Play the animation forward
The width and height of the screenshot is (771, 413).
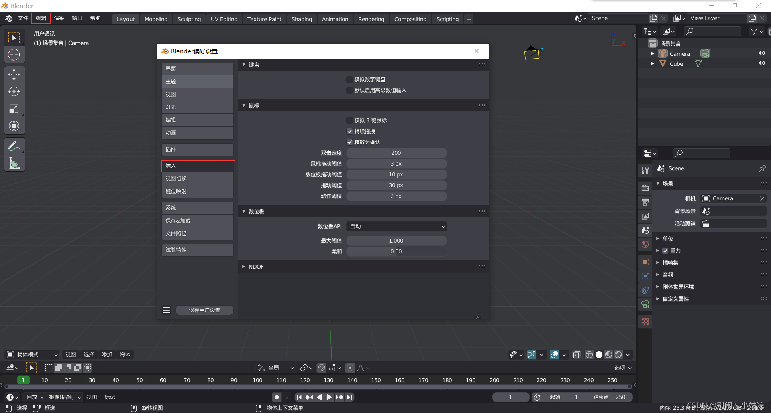(x=329, y=397)
